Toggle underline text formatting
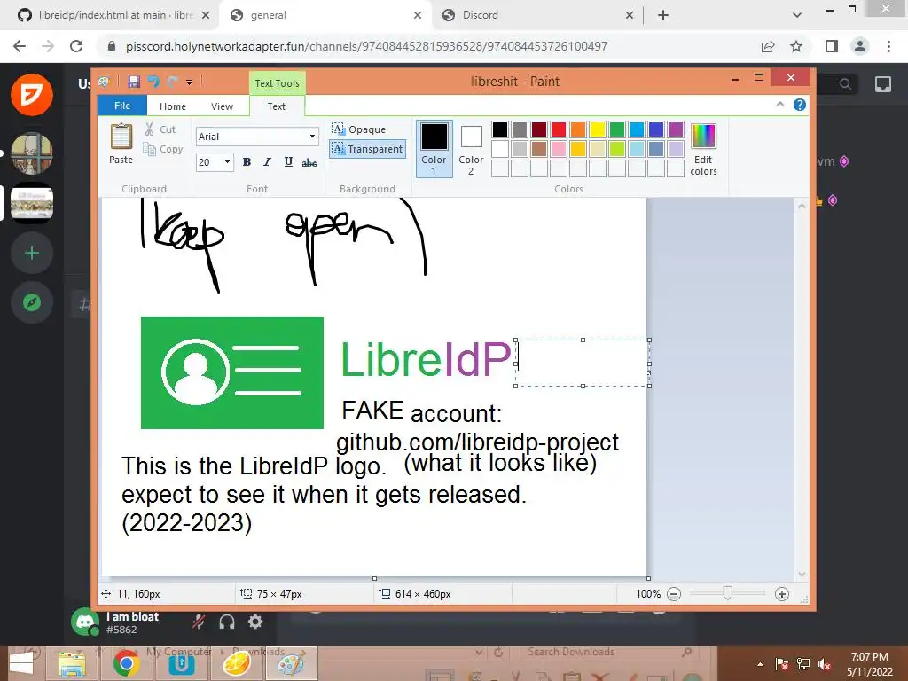Image resolution: width=908 pixels, height=681 pixels. (288, 162)
